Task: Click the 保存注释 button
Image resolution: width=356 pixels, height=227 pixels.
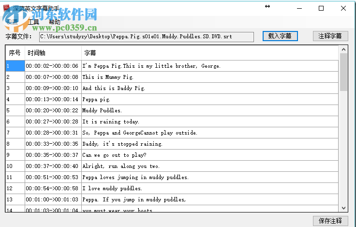Action: point(330,221)
